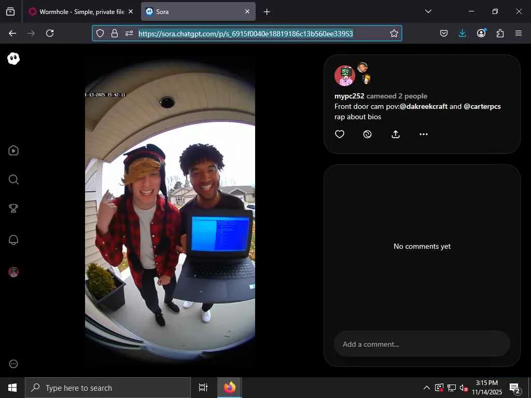Close the Sora tab
531x398 pixels.
[247, 11]
